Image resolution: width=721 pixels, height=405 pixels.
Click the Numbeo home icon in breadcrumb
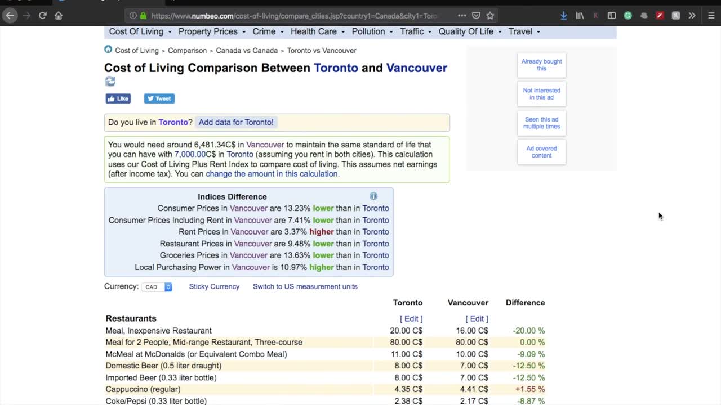pos(108,49)
